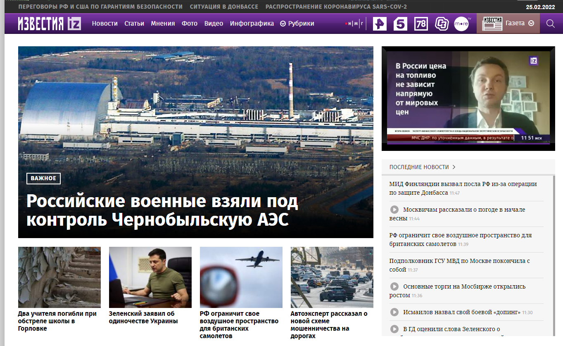The image size is (563, 346).
Task: Open the СТС channel icon
Action: [442, 24]
